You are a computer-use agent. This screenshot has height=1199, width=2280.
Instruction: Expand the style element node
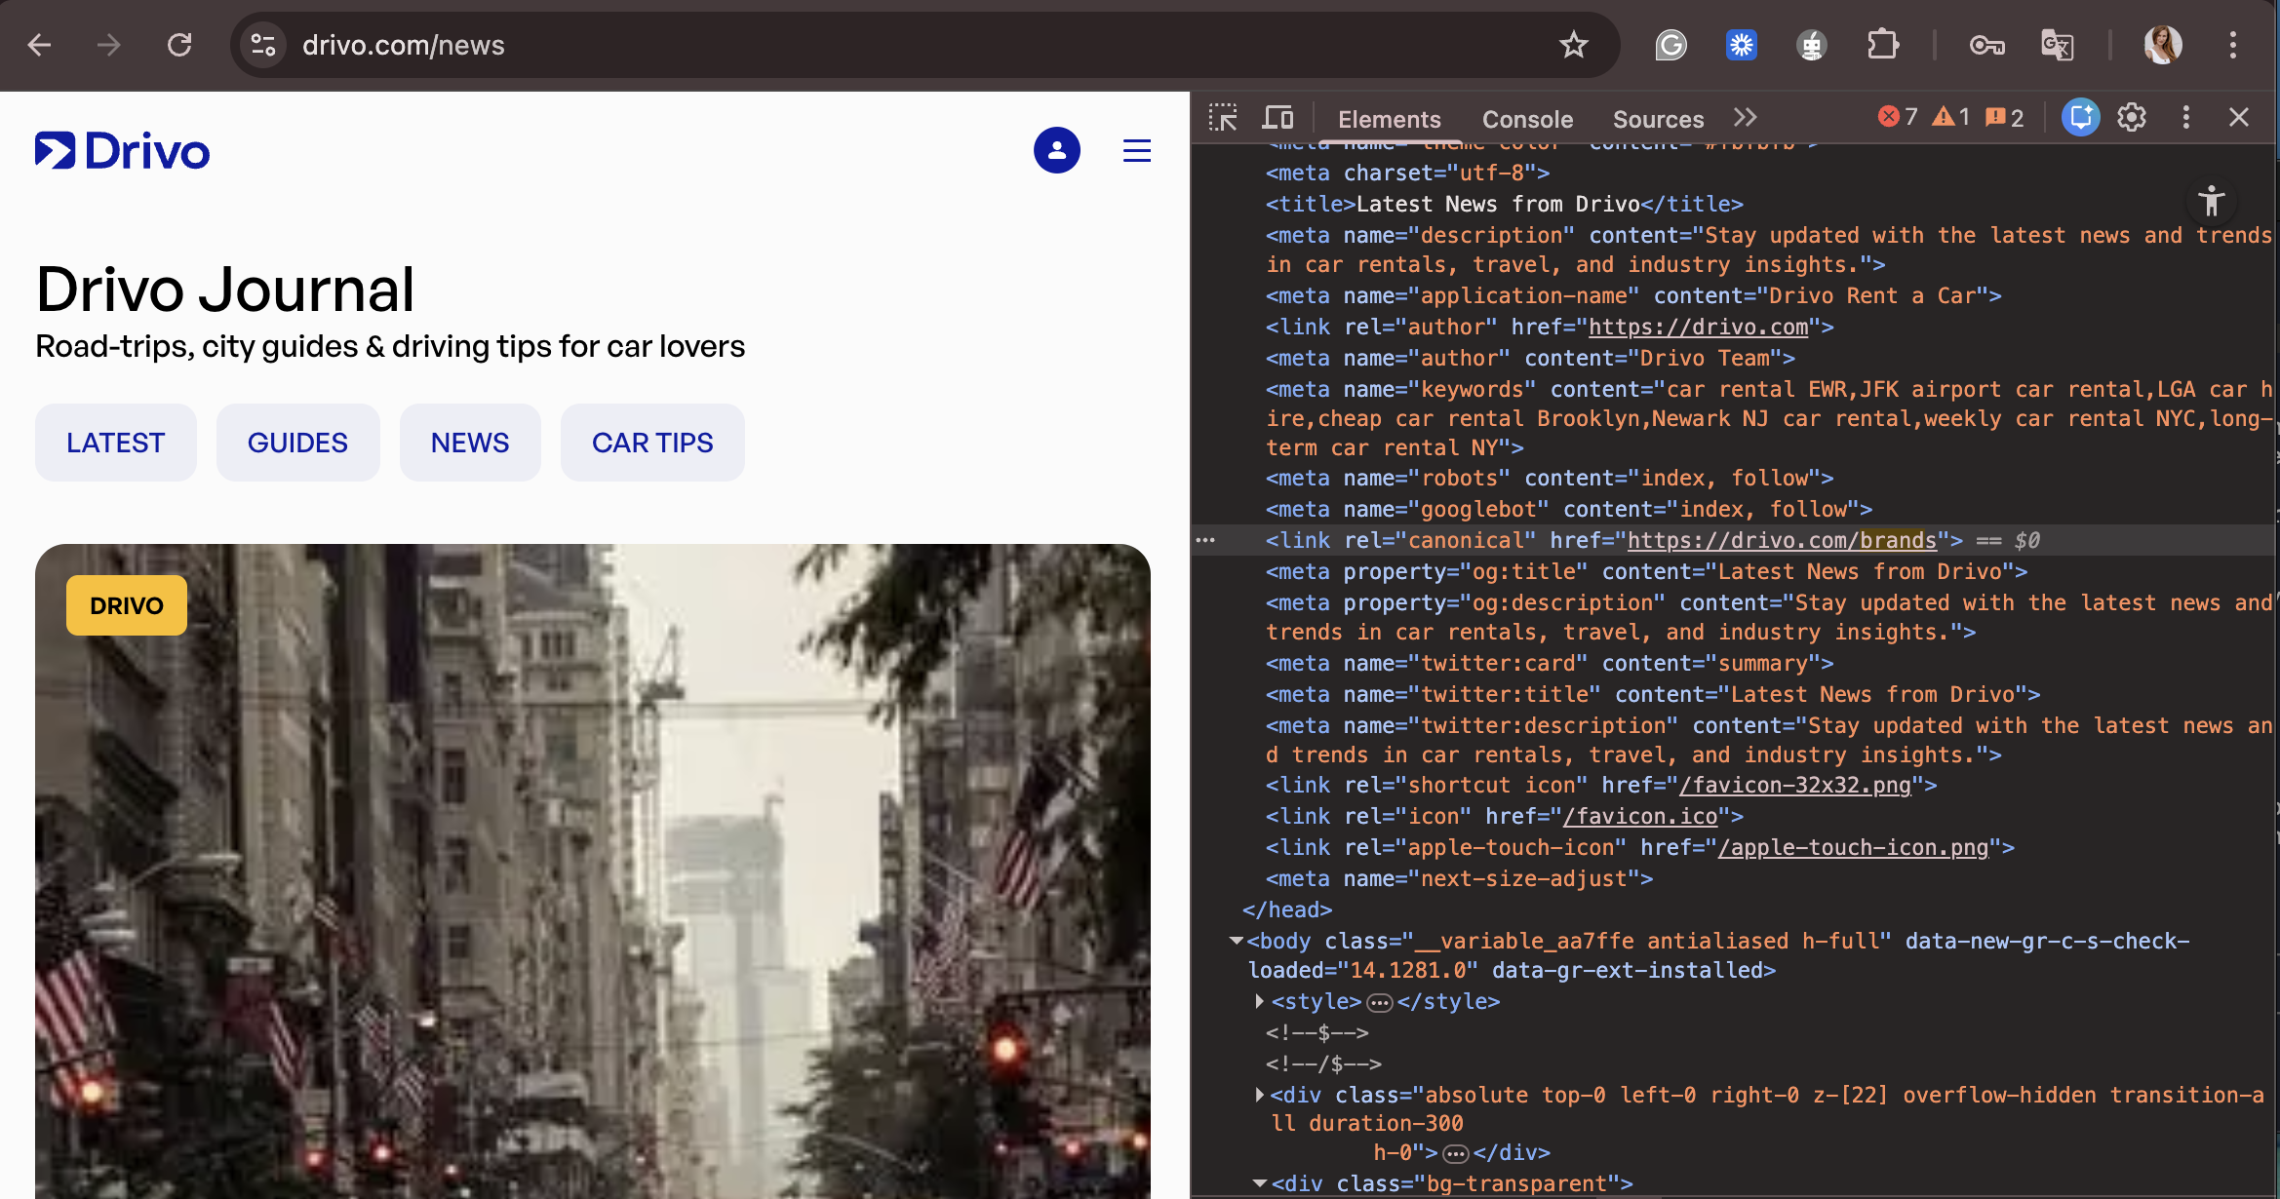point(1260,1001)
